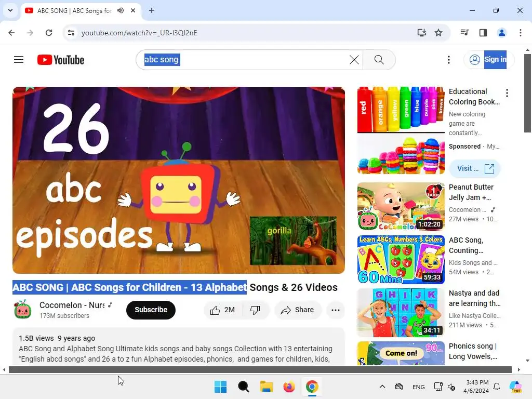Open Copilot preview icon in taskbar
532x399 pixels.
click(x=515, y=387)
